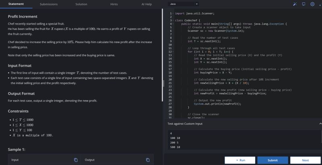
Task: Open the Solution tab
Action: pos(81,4)
